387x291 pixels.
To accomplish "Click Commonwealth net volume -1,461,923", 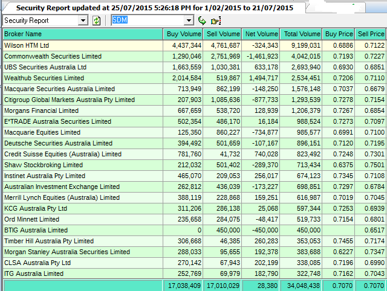I will (262, 56).
